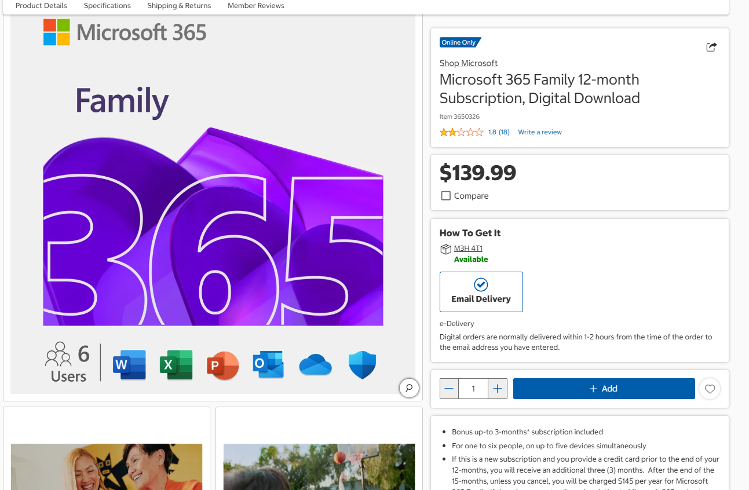Screen dimensions: 749x490
Task: Click the blue Add to cart button
Action: coord(604,389)
